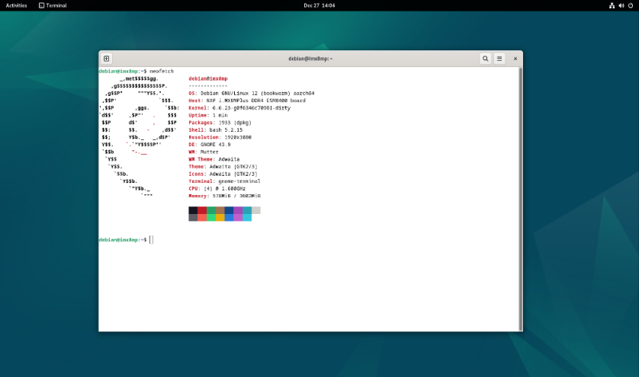This screenshot has width=639, height=377.
Task: Open the Terminal app menu in top bar
Action: click(x=53, y=5)
